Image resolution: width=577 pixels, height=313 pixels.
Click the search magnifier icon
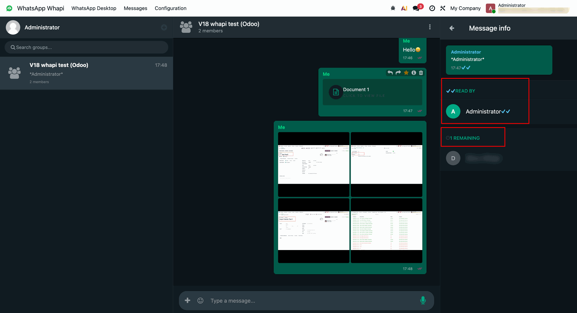point(13,47)
